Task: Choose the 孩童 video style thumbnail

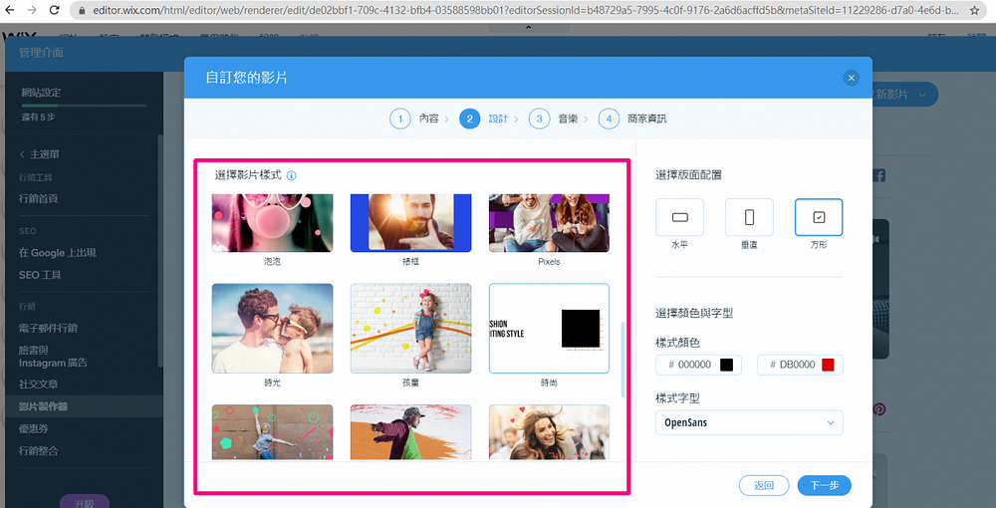Action: (x=411, y=329)
